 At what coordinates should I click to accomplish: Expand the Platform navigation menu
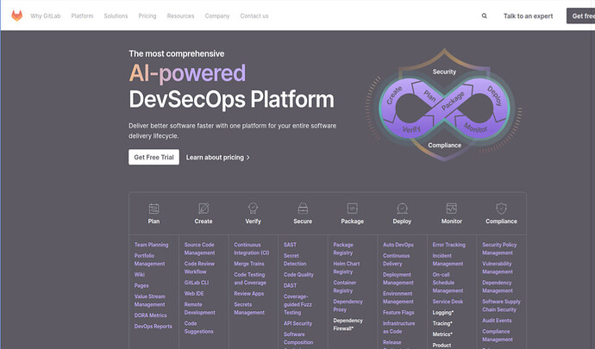click(x=82, y=16)
